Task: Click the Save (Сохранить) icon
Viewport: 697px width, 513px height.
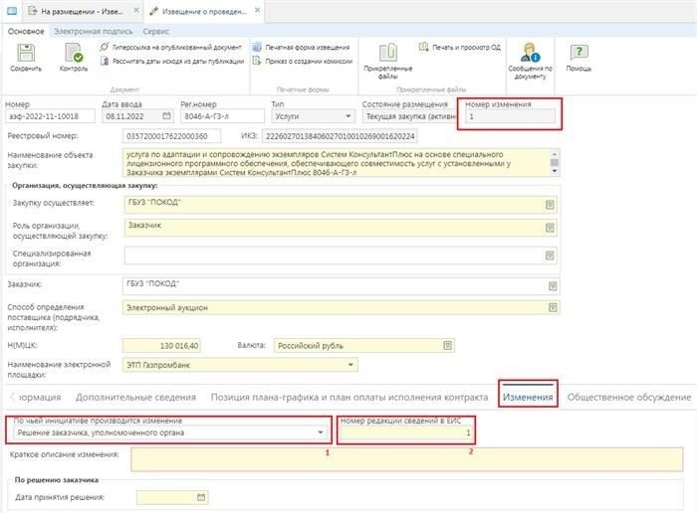Action: [26, 54]
